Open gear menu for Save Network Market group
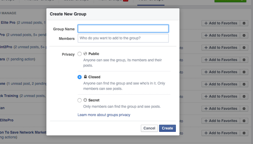Image resolution: width=253 pixels, height=144 pixels. point(244,133)
